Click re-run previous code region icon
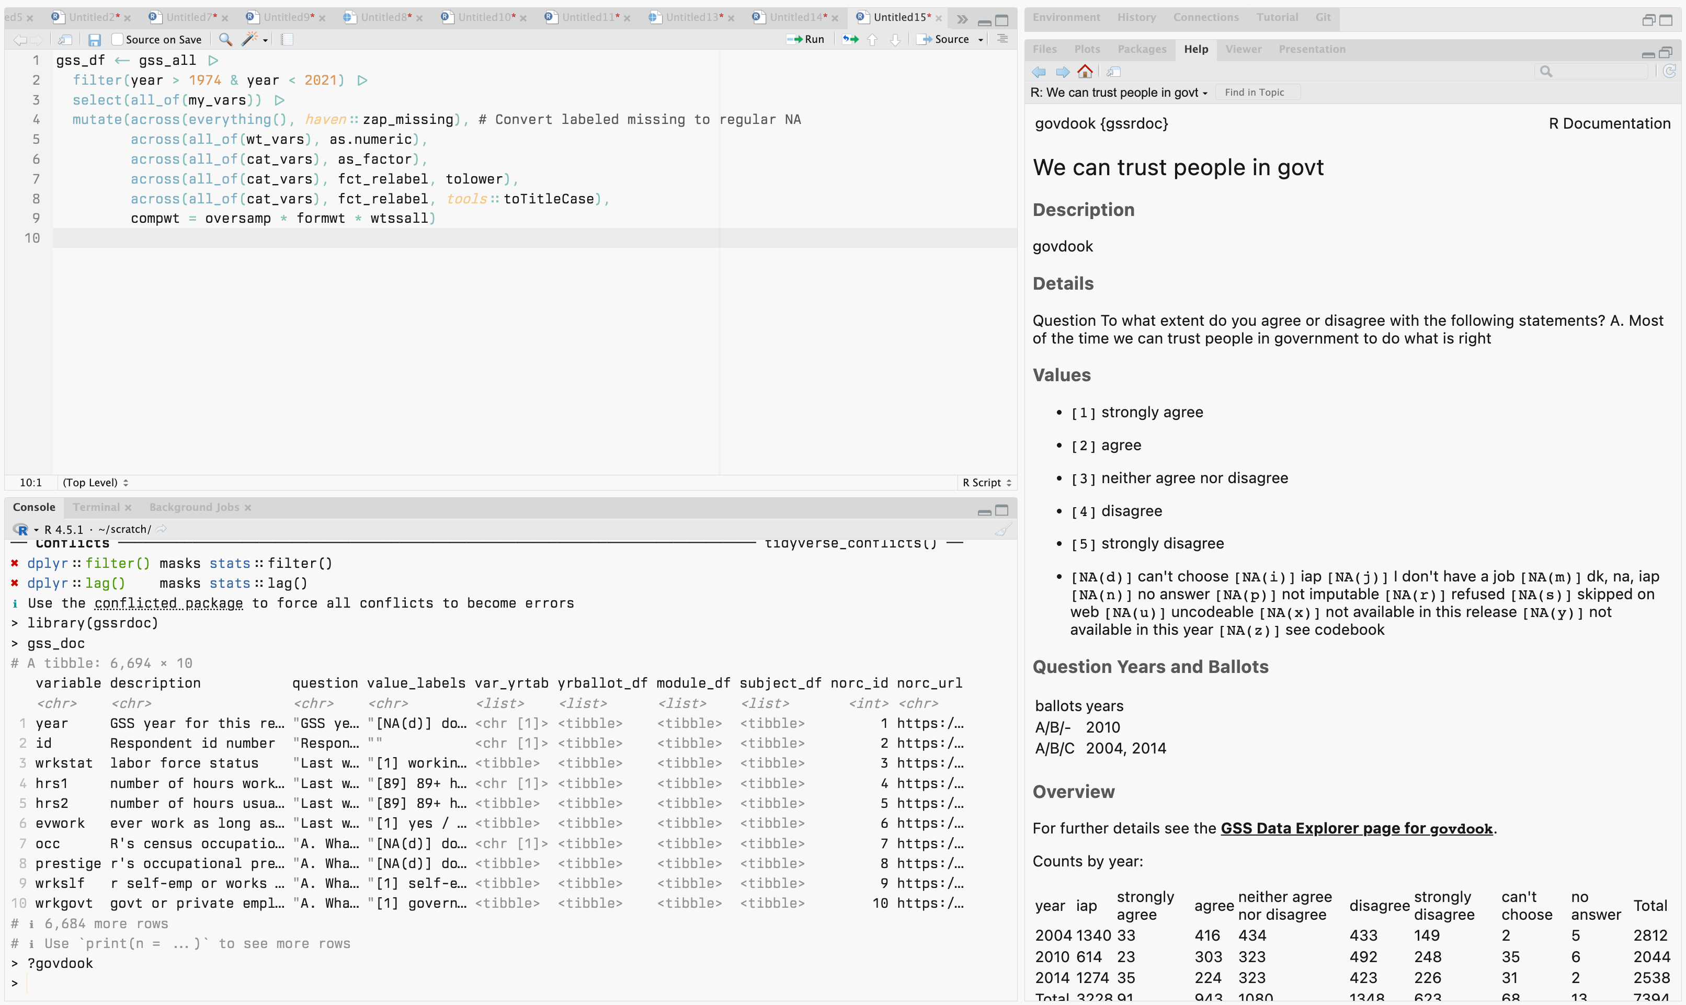The height and width of the screenshot is (1005, 1686). click(x=850, y=40)
